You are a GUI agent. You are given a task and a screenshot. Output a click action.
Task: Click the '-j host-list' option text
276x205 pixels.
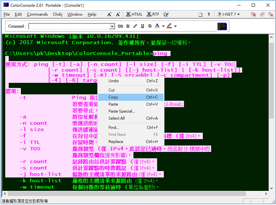[x=41, y=174]
